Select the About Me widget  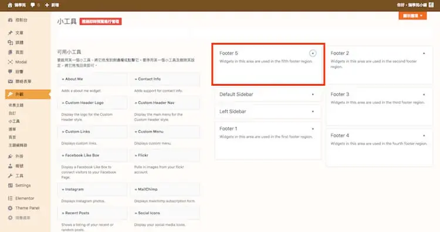click(x=92, y=79)
